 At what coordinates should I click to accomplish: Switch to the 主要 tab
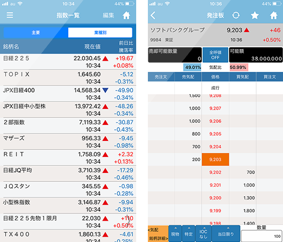coord(36,32)
